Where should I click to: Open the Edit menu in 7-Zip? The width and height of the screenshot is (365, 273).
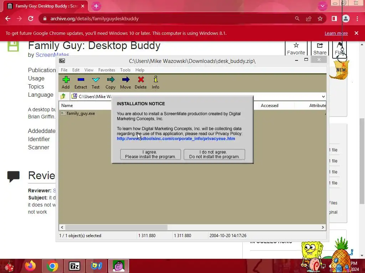(76, 70)
